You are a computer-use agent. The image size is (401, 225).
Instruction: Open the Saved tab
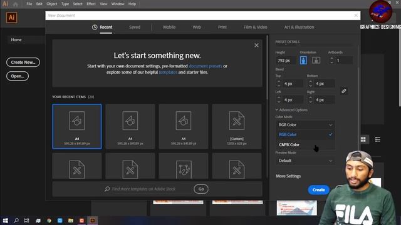[x=135, y=27]
